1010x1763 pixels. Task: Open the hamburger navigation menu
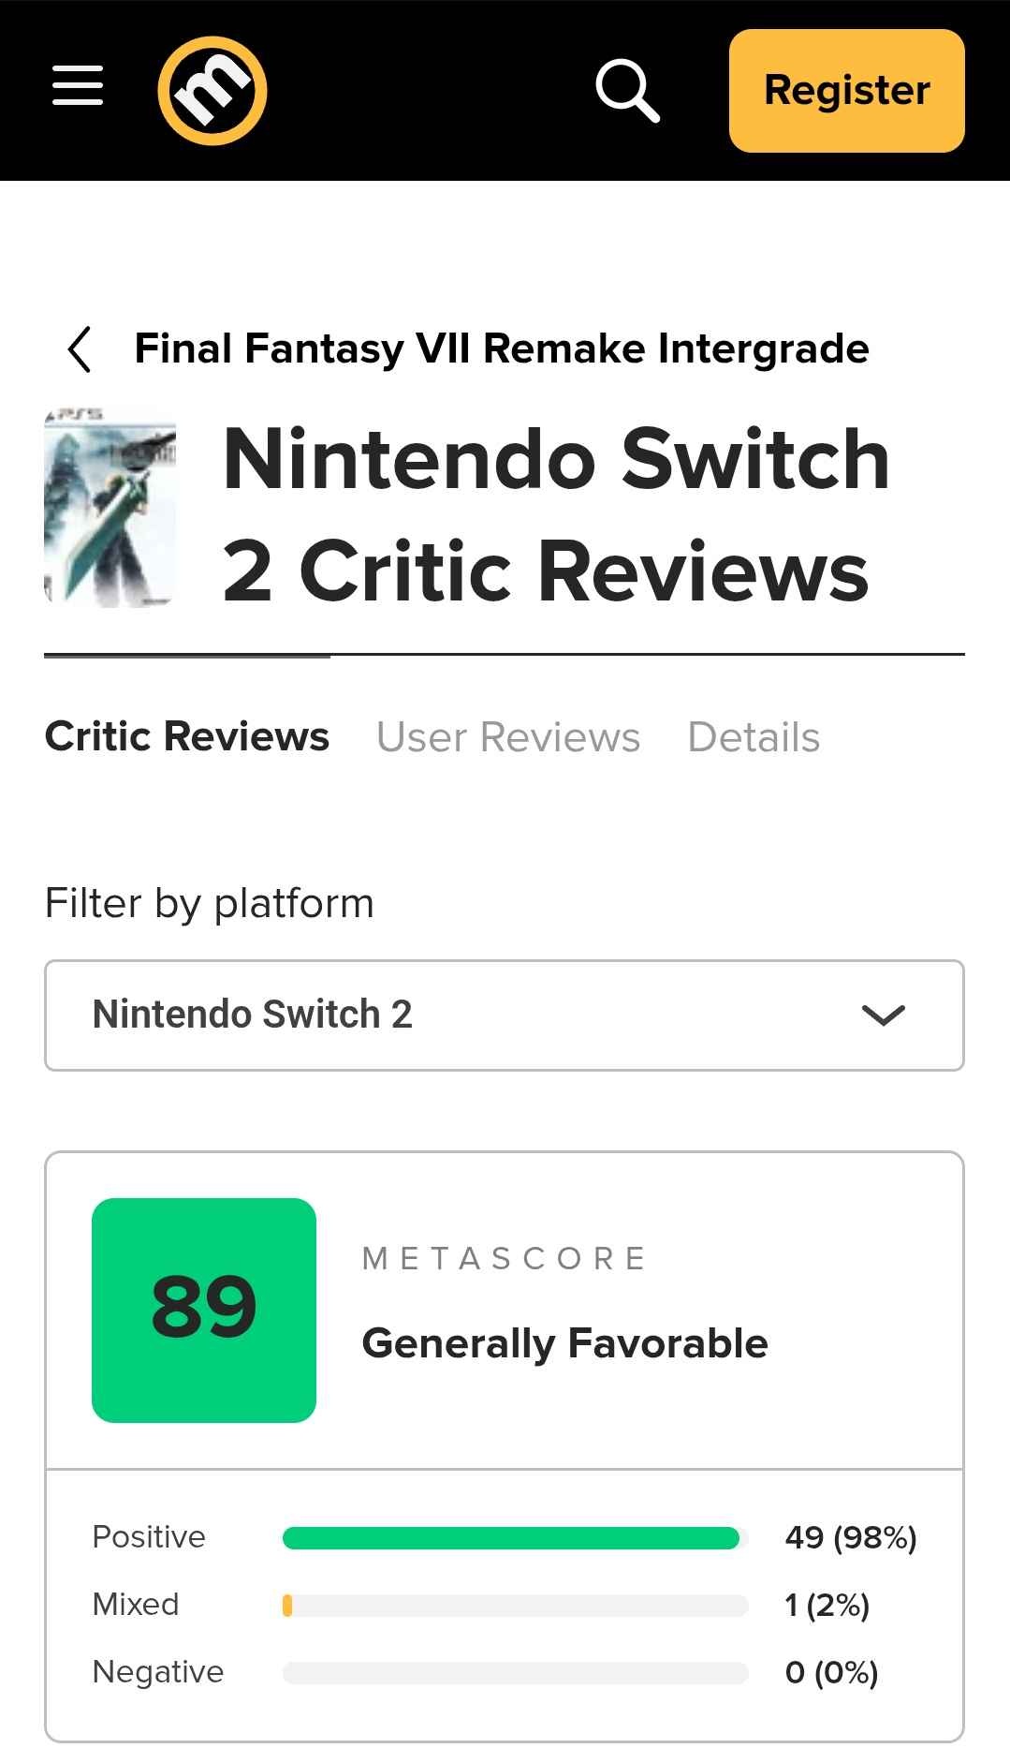78,86
